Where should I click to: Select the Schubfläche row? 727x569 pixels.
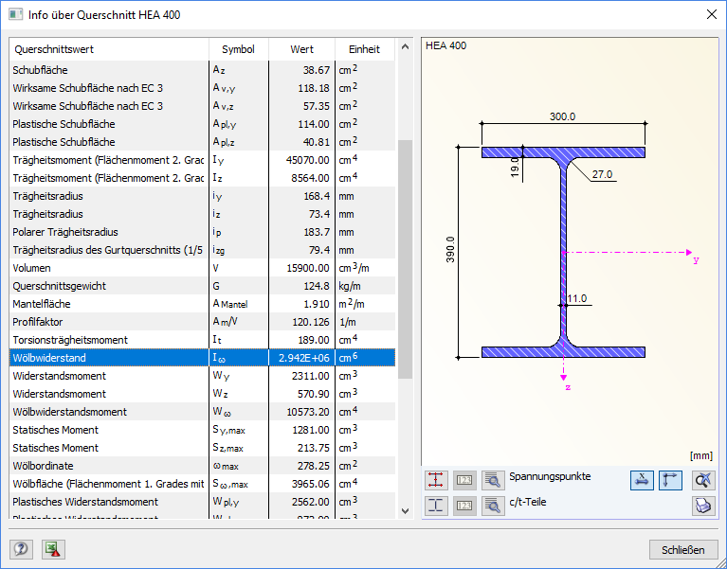click(x=202, y=70)
